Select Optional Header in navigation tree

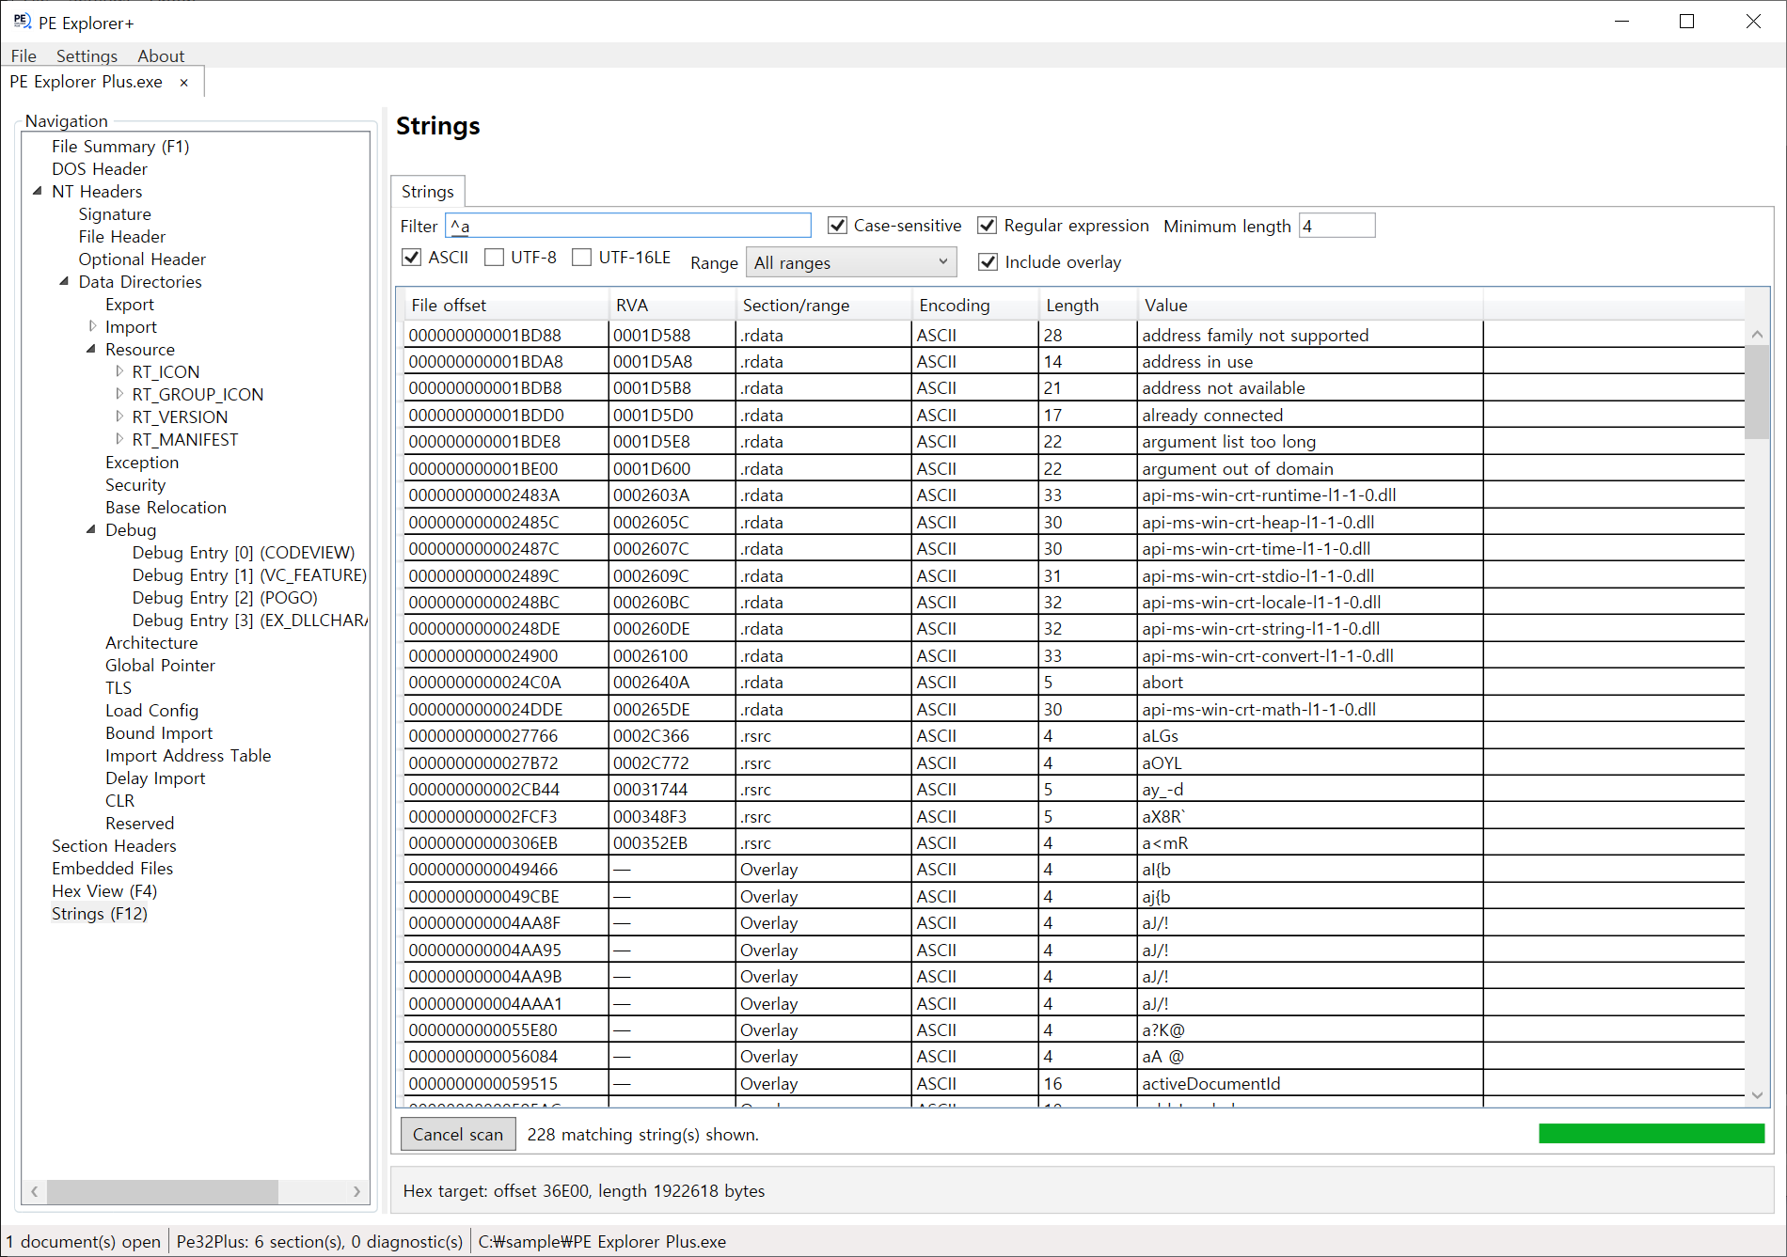pyautogui.click(x=142, y=259)
